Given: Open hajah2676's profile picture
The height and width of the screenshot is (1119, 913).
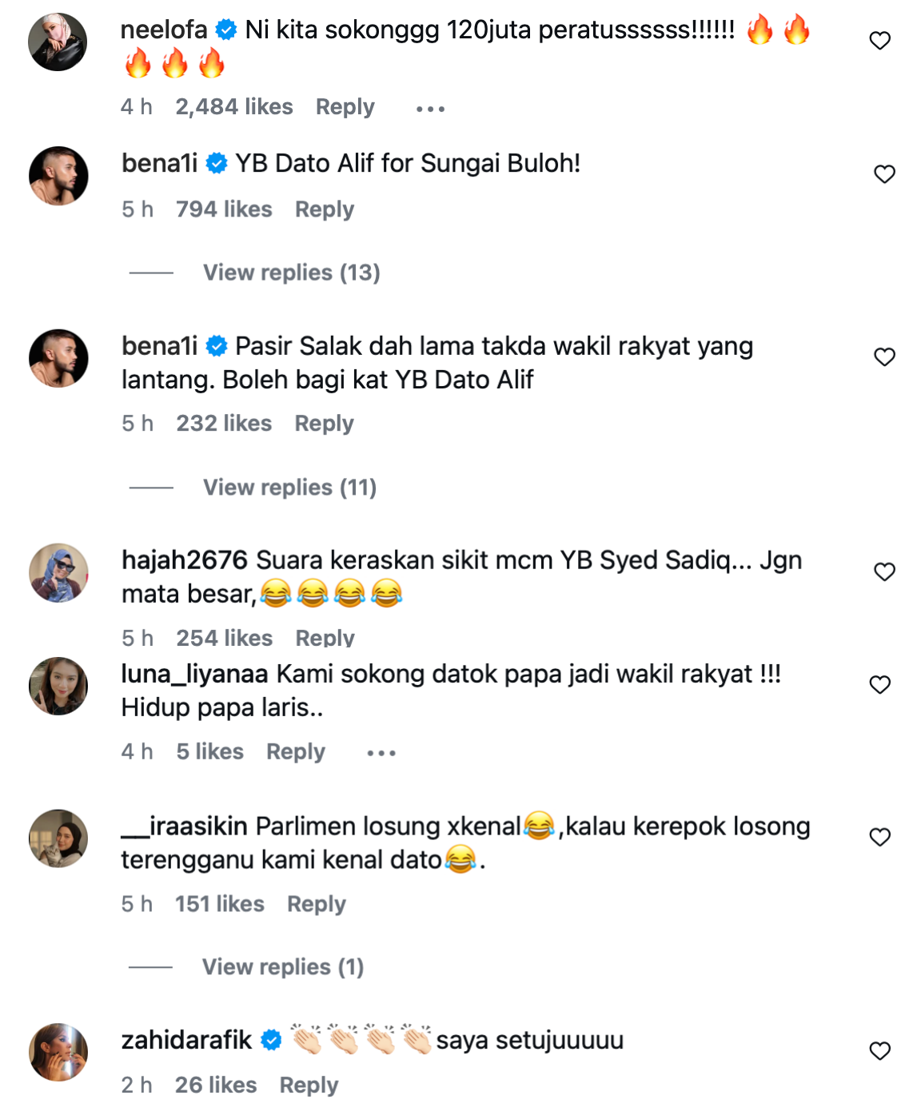Looking at the screenshot, I should [58, 573].
